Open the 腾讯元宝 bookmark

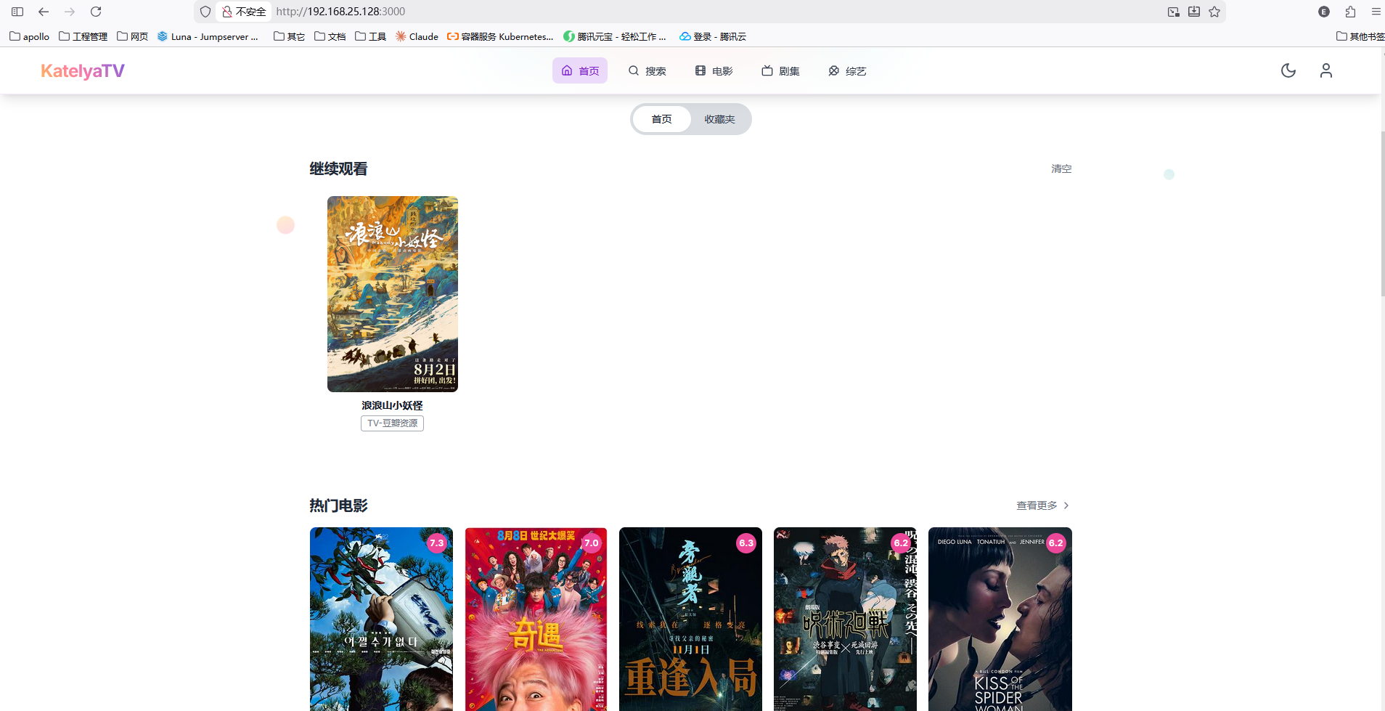(x=615, y=36)
